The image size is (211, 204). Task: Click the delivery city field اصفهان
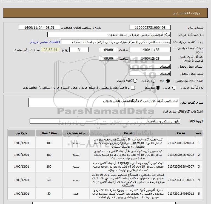tap(150, 74)
